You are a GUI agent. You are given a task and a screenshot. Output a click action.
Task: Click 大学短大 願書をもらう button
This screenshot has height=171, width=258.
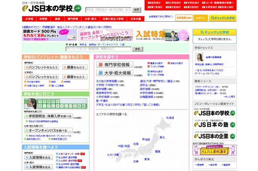(75, 77)
